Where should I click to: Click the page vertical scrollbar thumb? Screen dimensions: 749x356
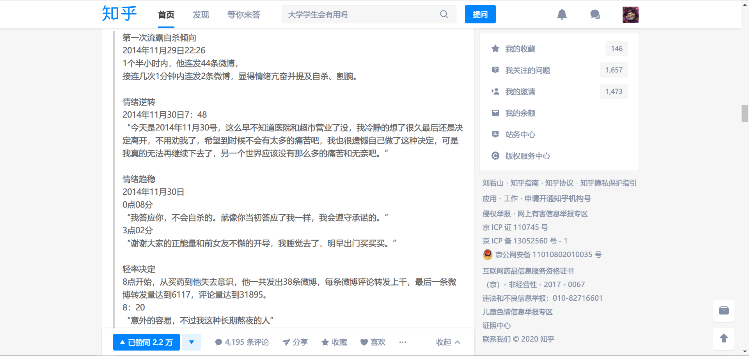(x=745, y=113)
